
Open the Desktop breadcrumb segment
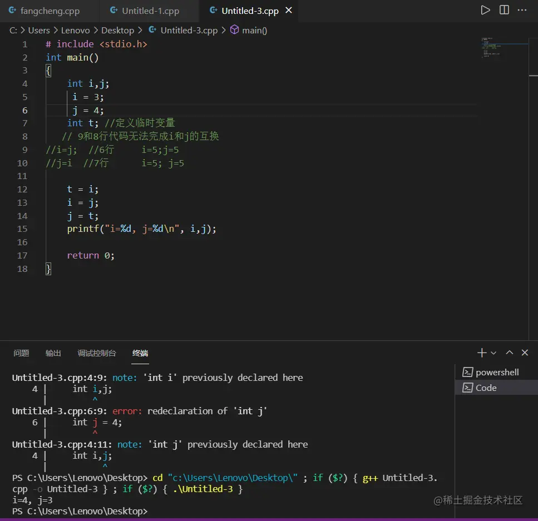click(x=117, y=31)
